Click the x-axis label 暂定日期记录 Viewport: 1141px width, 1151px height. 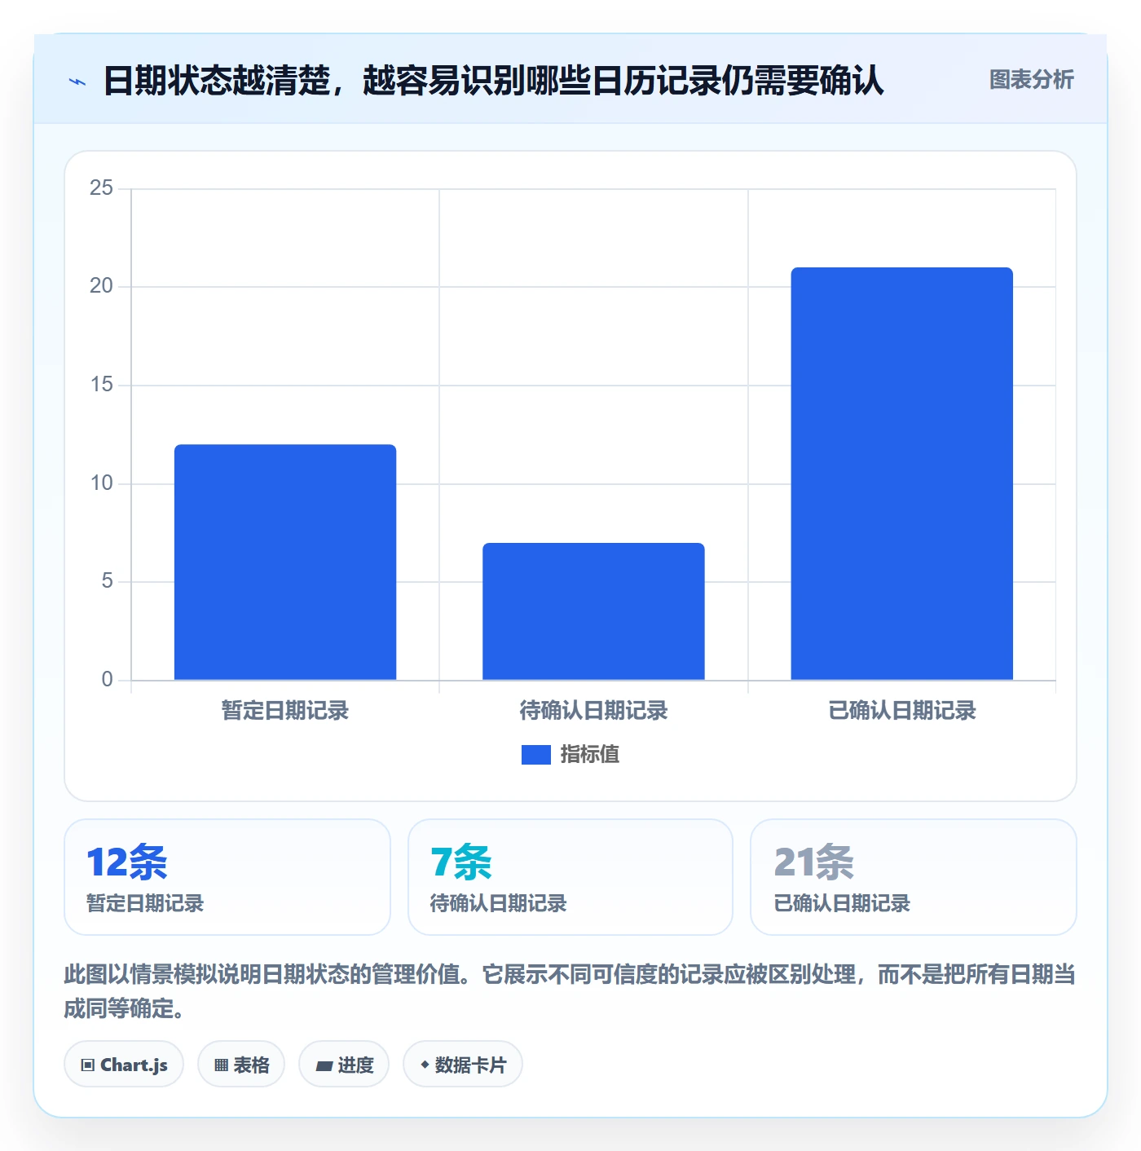pos(285,711)
